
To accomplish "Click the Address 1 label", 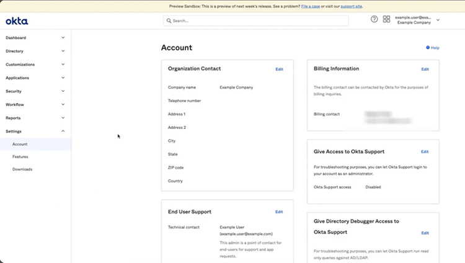I will click(177, 114).
